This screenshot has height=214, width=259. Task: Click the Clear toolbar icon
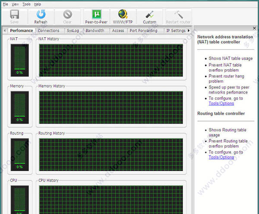tap(67, 14)
